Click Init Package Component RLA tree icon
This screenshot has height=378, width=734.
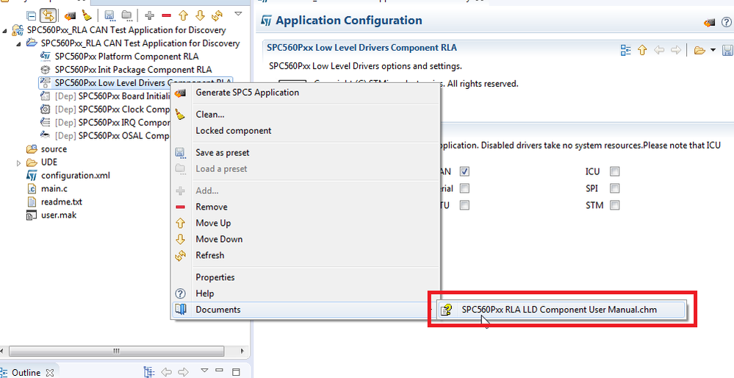click(x=46, y=70)
